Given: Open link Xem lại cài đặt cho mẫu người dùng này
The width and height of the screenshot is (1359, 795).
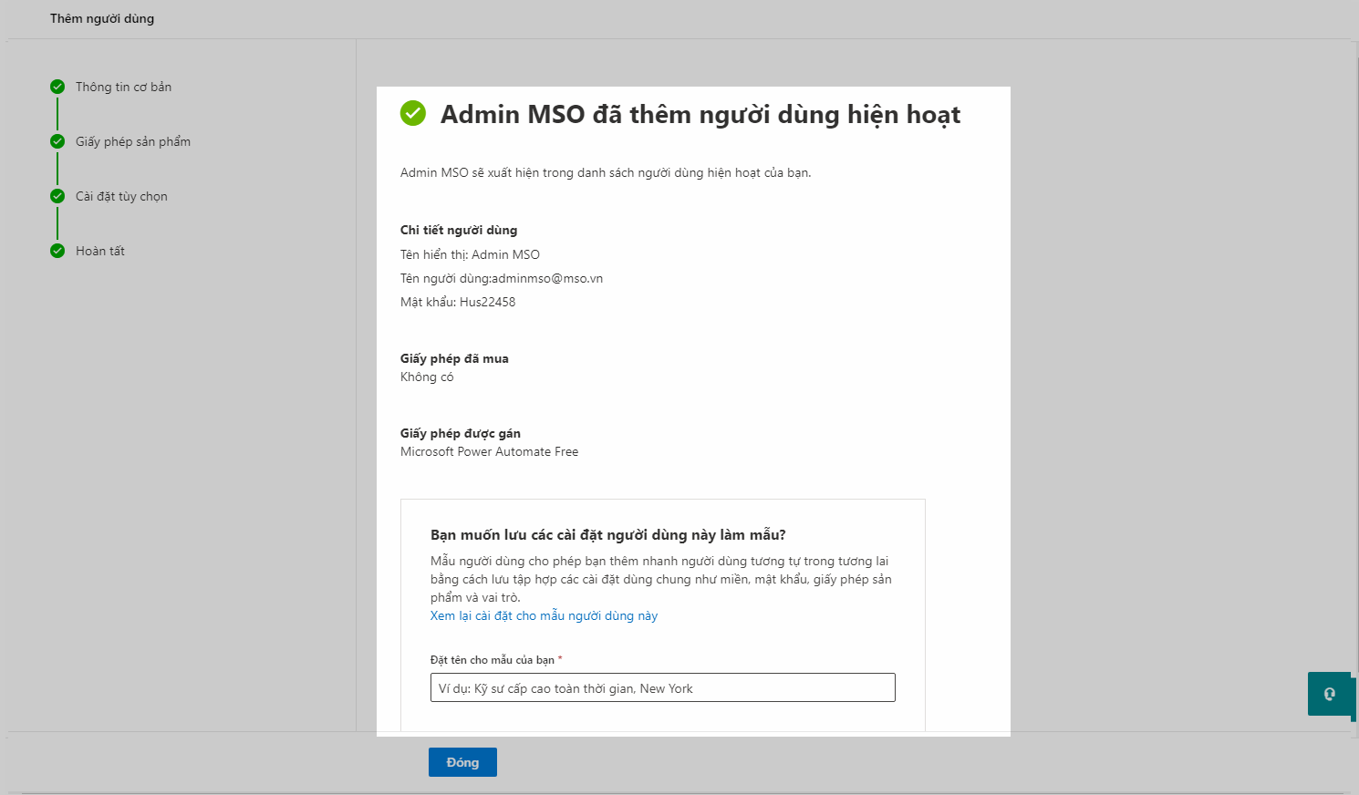Looking at the screenshot, I should click(x=544, y=616).
